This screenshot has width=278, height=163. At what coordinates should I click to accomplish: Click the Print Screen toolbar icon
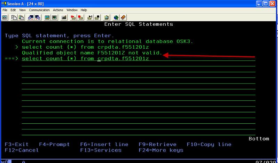point(5,17)
